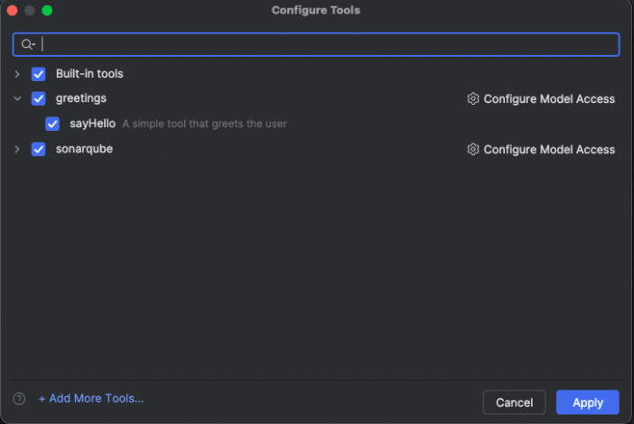Expand the Built-in tools group
634x424 pixels.
(x=17, y=74)
